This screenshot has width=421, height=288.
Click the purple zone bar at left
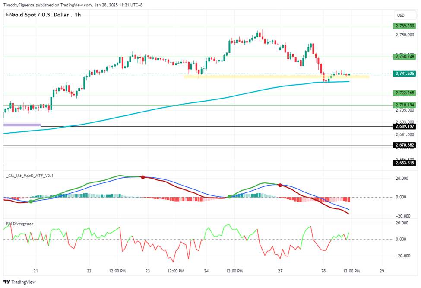(x=22, y=125)
